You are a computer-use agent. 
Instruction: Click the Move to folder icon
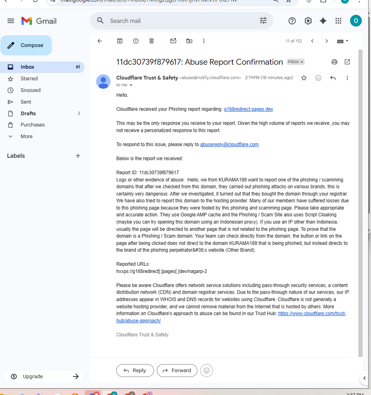coord(189,41)
